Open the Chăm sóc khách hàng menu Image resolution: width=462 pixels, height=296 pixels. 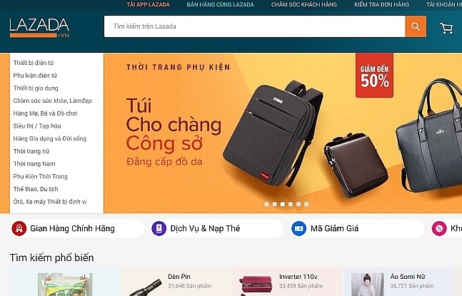click(303, 4)
